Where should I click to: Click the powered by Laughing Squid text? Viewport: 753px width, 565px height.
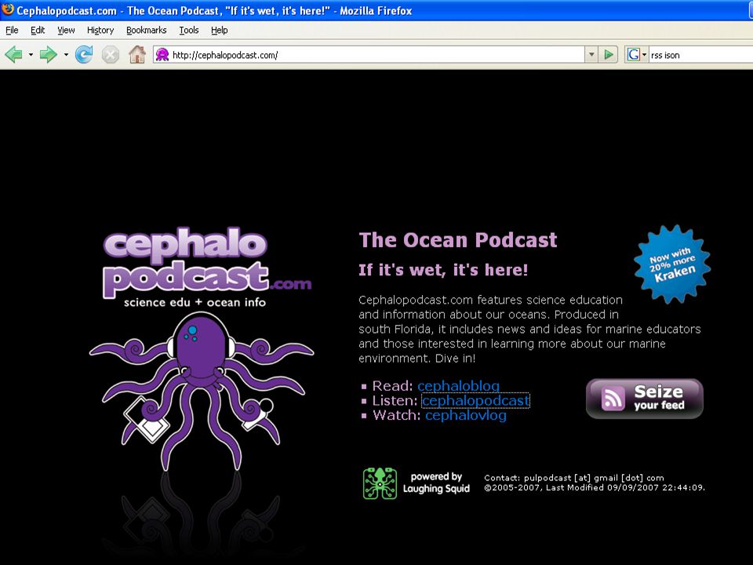[436, 483]
